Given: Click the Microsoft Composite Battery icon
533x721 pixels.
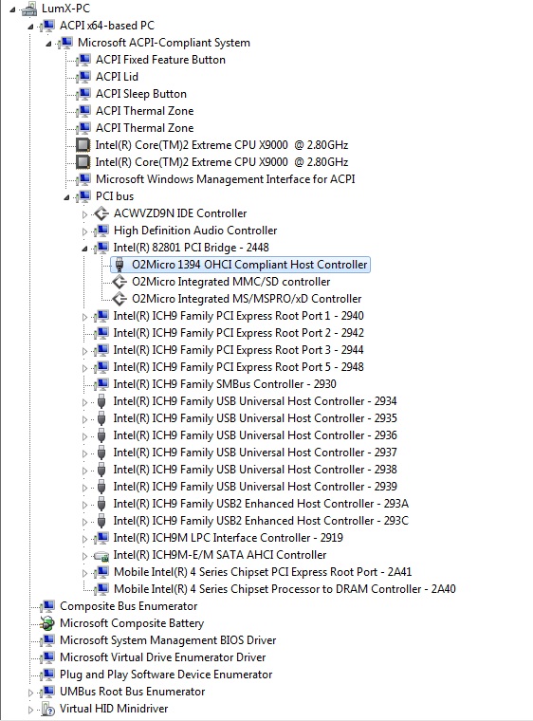Looking at the screenshot, I should [x=46, y=623].
